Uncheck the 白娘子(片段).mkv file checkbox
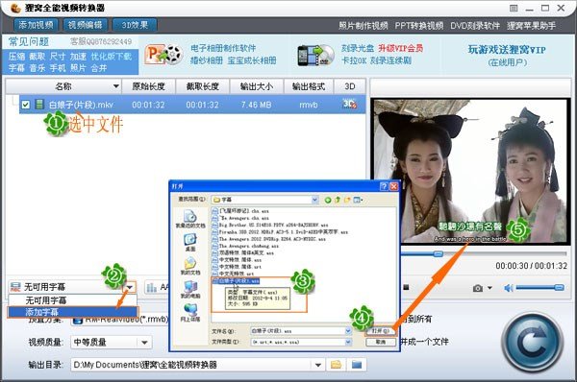The height and width of the screenshot is (382, 577). pyautogui.click(x=25, y=105)
